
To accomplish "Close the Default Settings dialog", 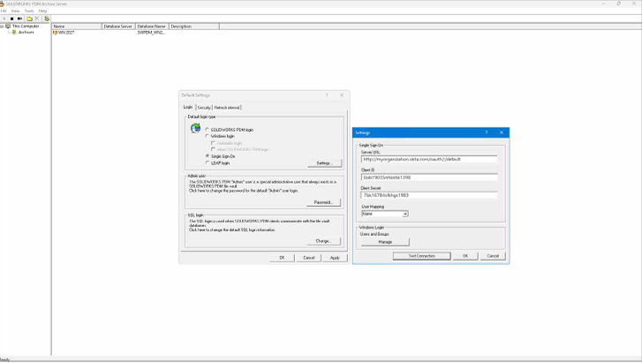I will pyautogui.click(x=342, y=95).
